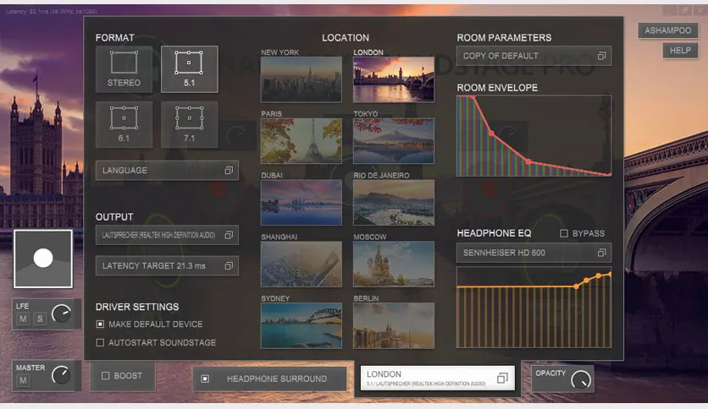
Task: Toggle the Headphone Surround button
Action: click(269, 379)
